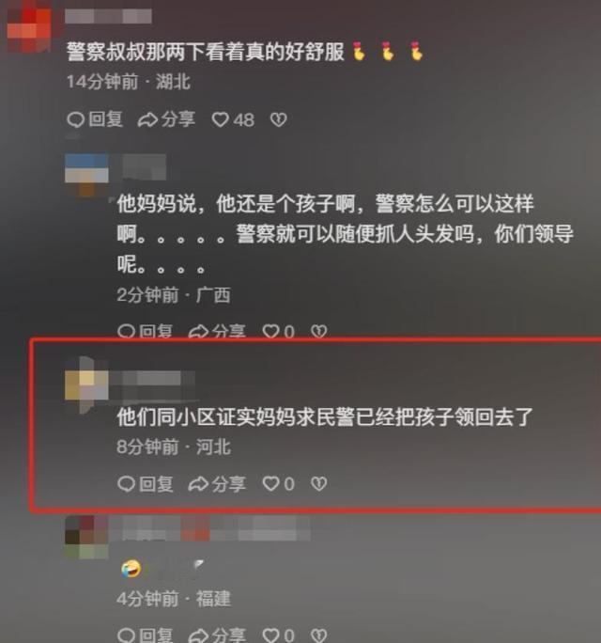Reply to the Fujian emoji comment
This screenshot has width=601, height=643.
click(145, 635)
